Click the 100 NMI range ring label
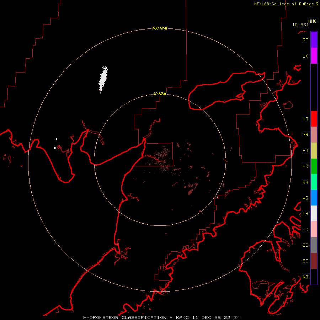This screenshot has width=320, height=320. pyautogui.click(x=160, y=28)
